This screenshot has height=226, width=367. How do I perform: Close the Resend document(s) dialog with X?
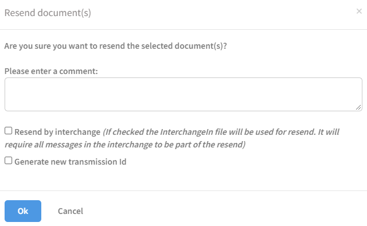pyautogui.click(x=359, y=11)
